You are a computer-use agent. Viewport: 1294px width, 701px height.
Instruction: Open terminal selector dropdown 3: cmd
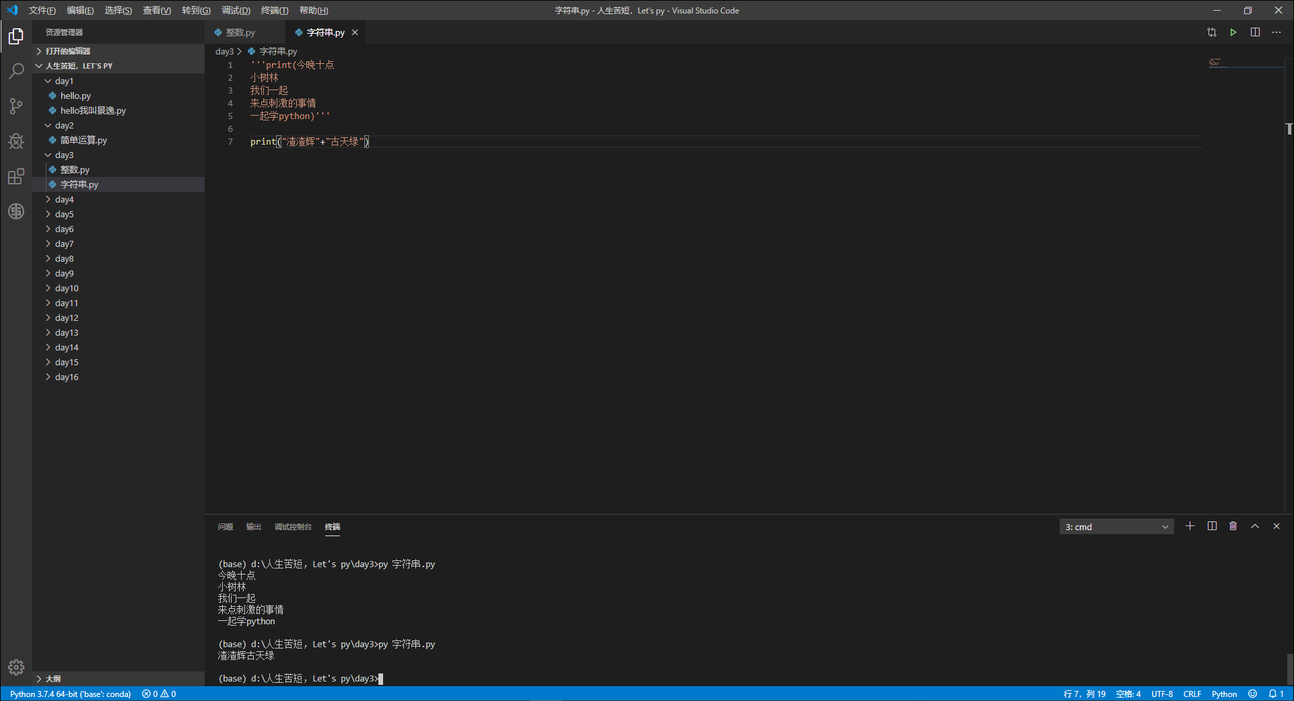pyautogui.click(x=1116, y=527)
